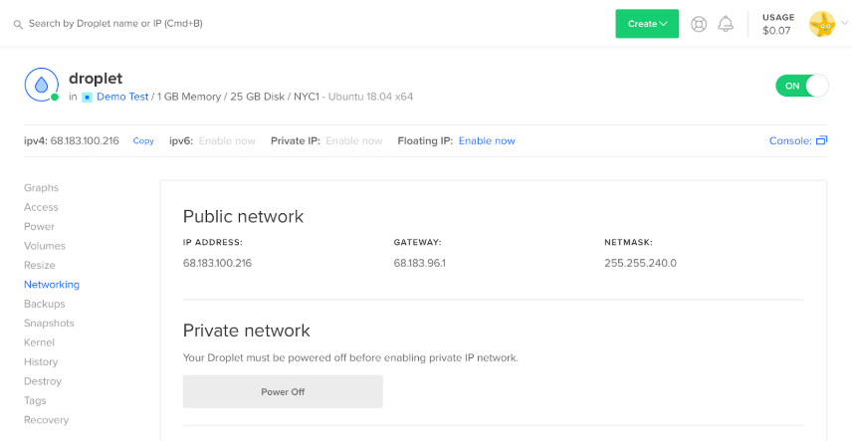This screenshot has height=441, width=852.
Task: Select Backups in the sidebar
Action: click(x=45, y=304)
